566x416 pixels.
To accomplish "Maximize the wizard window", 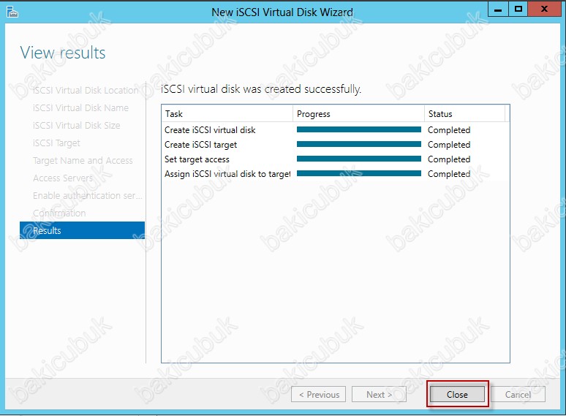I will click(518, 10).
